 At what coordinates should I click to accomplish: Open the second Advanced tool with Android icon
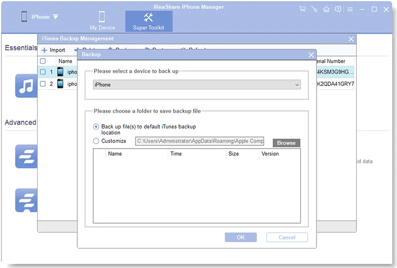pyautogui.click(x=26, y=200)
